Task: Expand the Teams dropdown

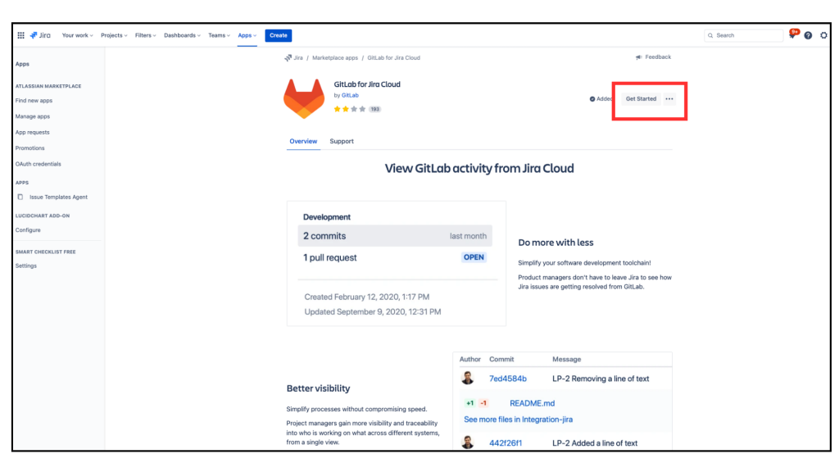Action: (219, 35)
